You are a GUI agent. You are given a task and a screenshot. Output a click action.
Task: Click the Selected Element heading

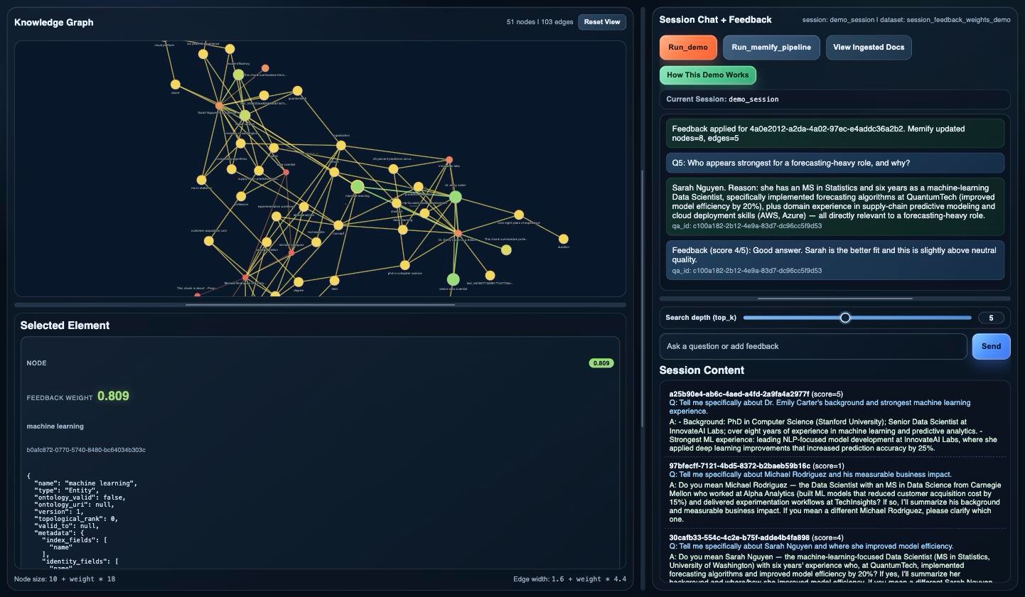65,326
